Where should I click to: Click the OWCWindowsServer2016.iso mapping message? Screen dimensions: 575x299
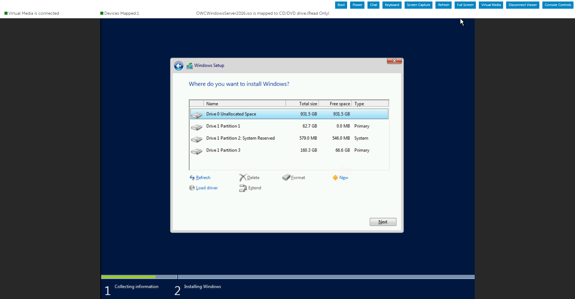click(263, 13)
